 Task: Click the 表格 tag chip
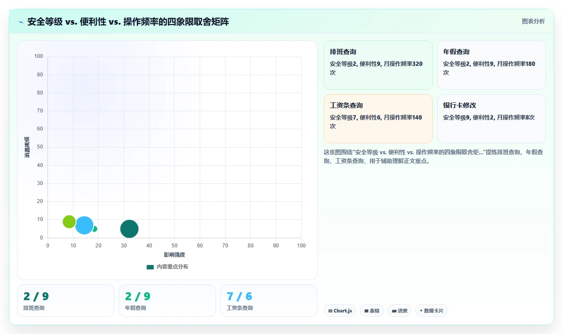(x=372, y=311)
